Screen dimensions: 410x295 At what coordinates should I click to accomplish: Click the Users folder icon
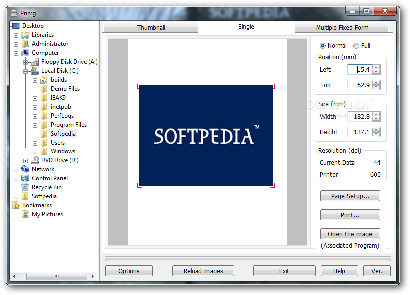click(44, 143)
